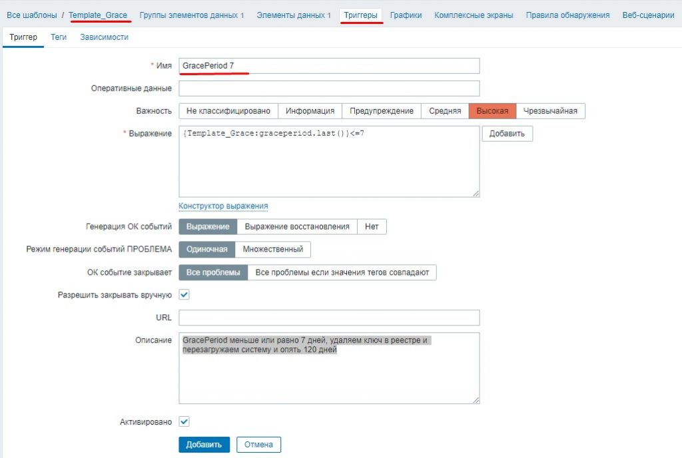
Task: Open the Template_Grace breadcrumb link
Action: point(98,15)
